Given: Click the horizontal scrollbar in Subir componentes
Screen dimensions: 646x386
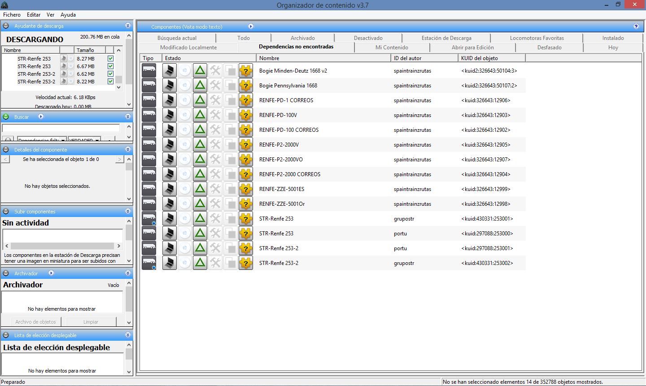Looking at the screenshot, I should coord(62,246).
